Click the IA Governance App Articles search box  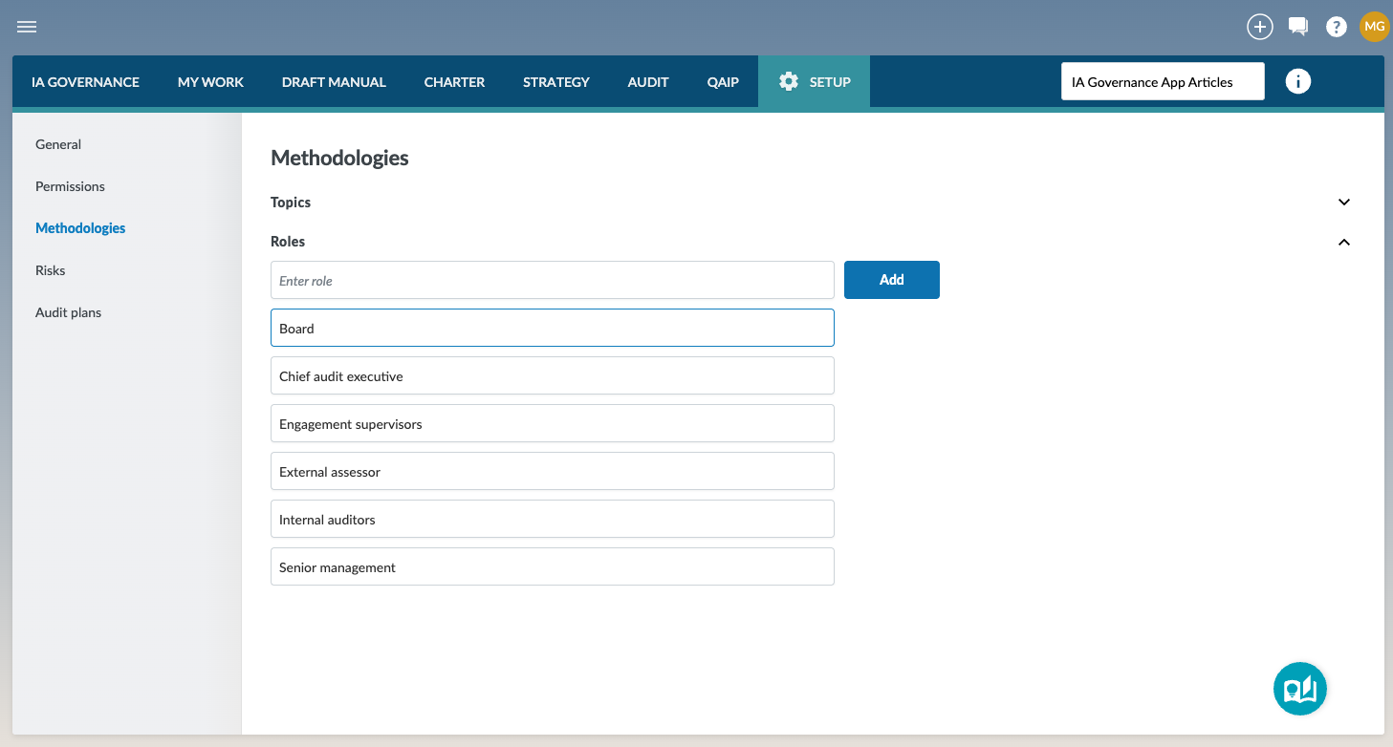tap(1162, 82)
